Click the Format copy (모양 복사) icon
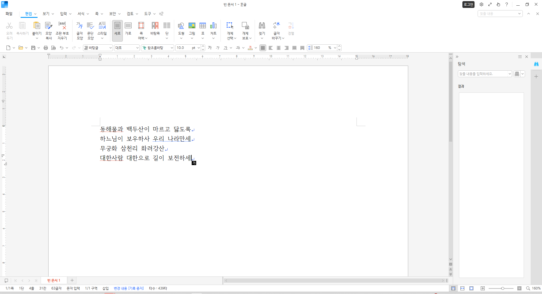This screenshot has width=542, height=294. pos(49,26)
